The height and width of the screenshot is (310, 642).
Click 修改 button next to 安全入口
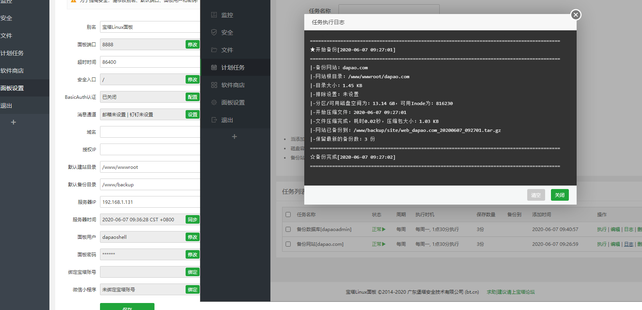click(x=193, y=79)
